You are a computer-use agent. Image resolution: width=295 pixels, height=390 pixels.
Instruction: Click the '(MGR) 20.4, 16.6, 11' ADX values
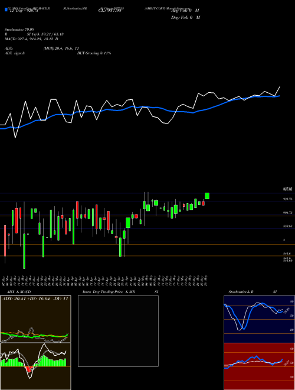click(61, 48)
